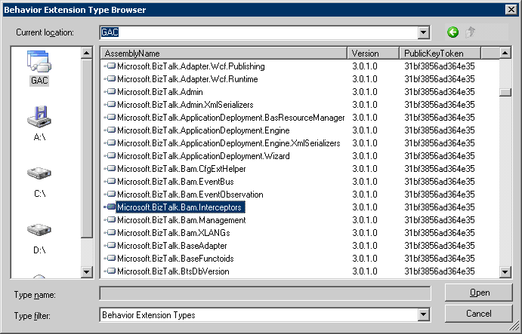
Task: Click assembly icon beside ApplicationDeployment.Engine.XmlSerializers
Action: [110, 143]
